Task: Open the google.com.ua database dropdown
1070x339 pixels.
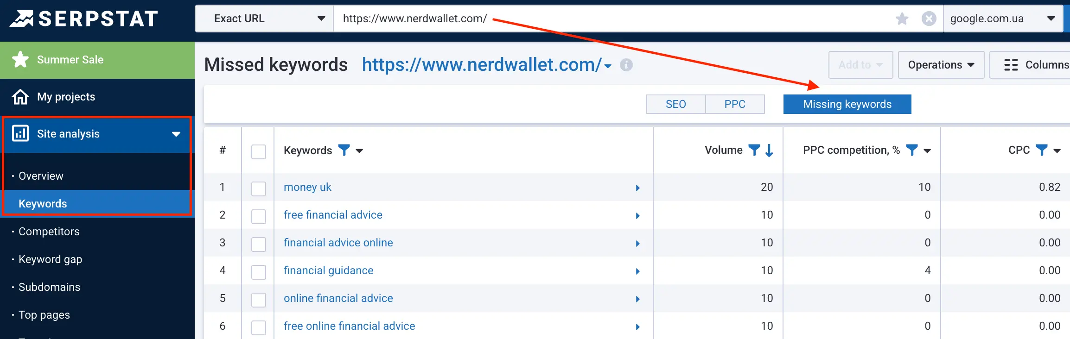Action: coord(1003,19)
